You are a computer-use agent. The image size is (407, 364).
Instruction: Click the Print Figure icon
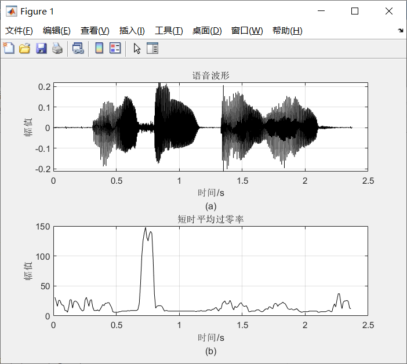(57, 49)
